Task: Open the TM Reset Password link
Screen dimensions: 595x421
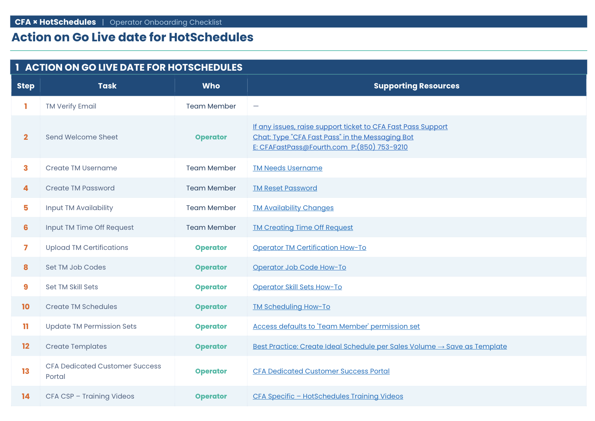Action: click(285, 188)
